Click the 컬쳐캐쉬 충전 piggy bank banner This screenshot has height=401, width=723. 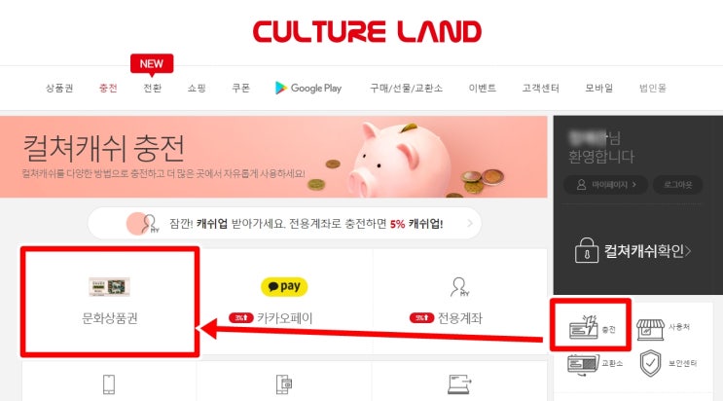(x=273, y=157)
